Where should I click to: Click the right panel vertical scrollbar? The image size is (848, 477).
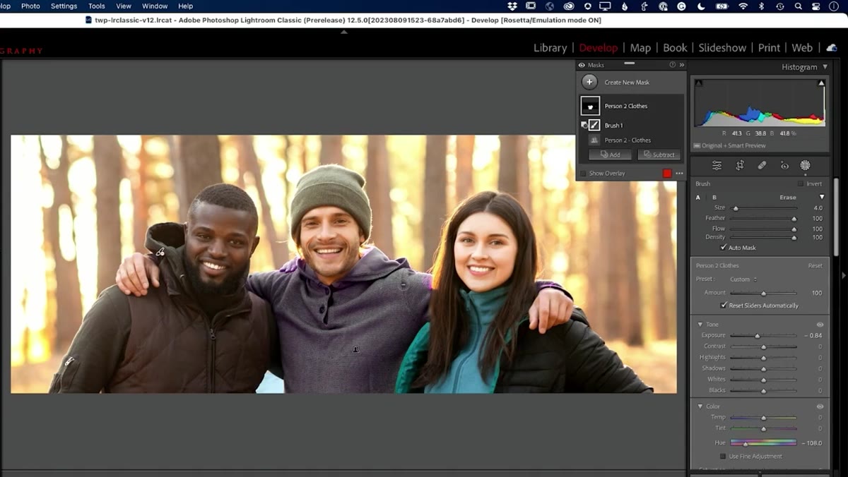[837, 219]
